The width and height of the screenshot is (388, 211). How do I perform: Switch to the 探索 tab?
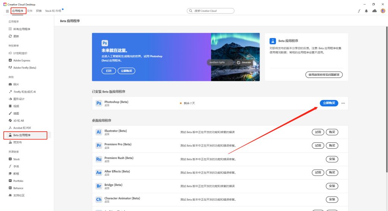pyautogui.click(x=39, y=11)
